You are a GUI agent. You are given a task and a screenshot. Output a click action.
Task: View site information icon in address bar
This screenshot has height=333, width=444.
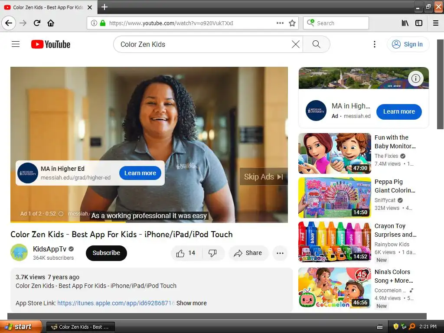(x=94, y=23)
